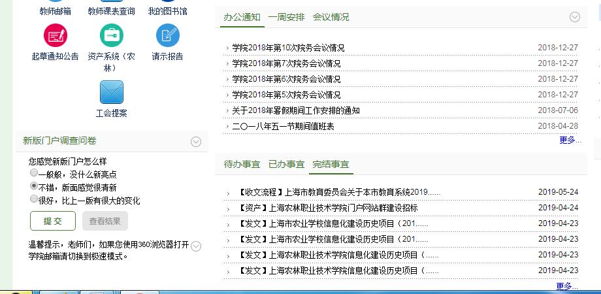Viewport: 601px width, 294px height.
Task: Collapse the 办公通知 panel using chevron
Action: (x=575, y=18)
